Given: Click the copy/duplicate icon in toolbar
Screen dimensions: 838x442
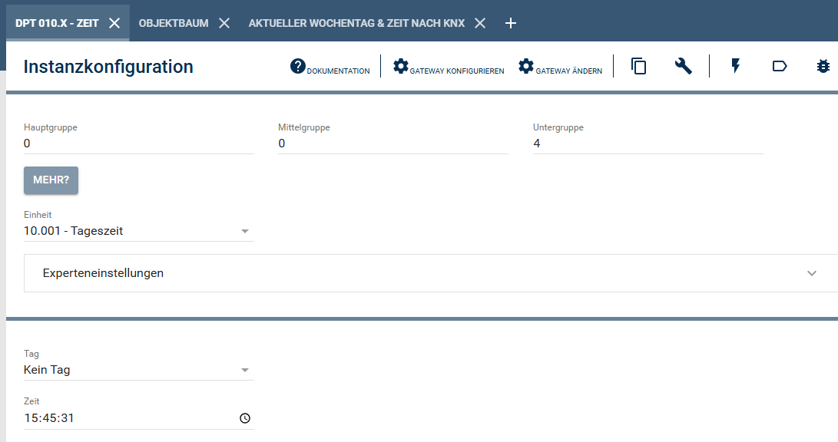Looking at the screenshot, I should (x=638, y=67).
